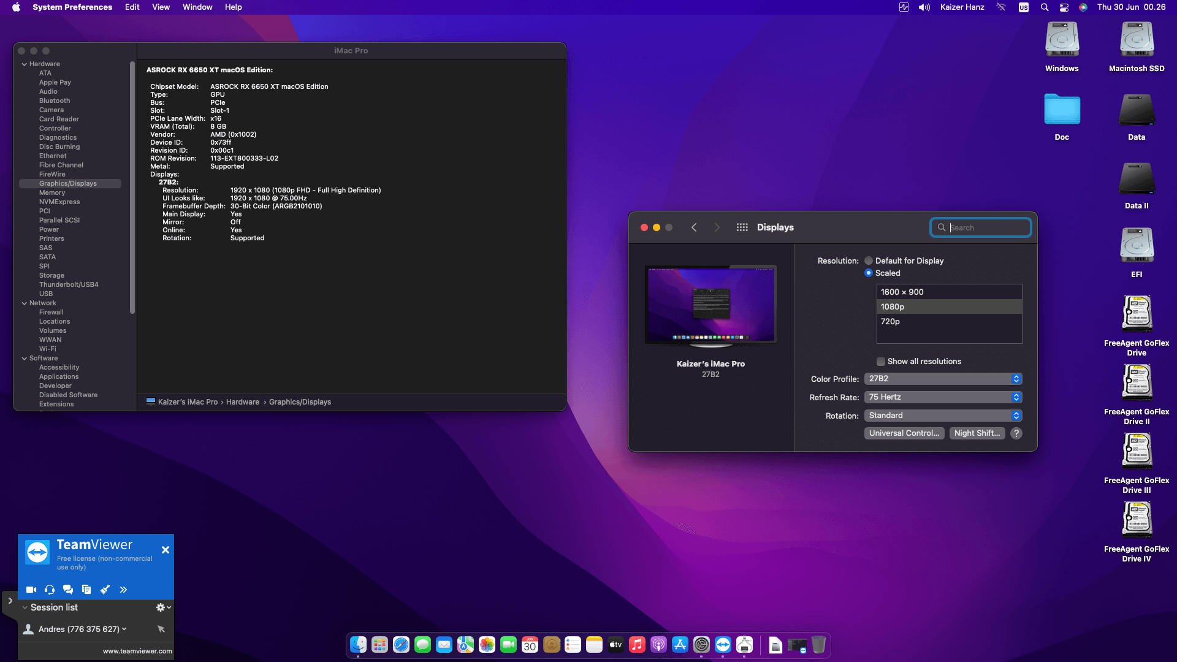The width and height of the screenshot is (1177, 662).
Task: Click TeamViewer headset audio icon
Action: [x=50, y=590]
